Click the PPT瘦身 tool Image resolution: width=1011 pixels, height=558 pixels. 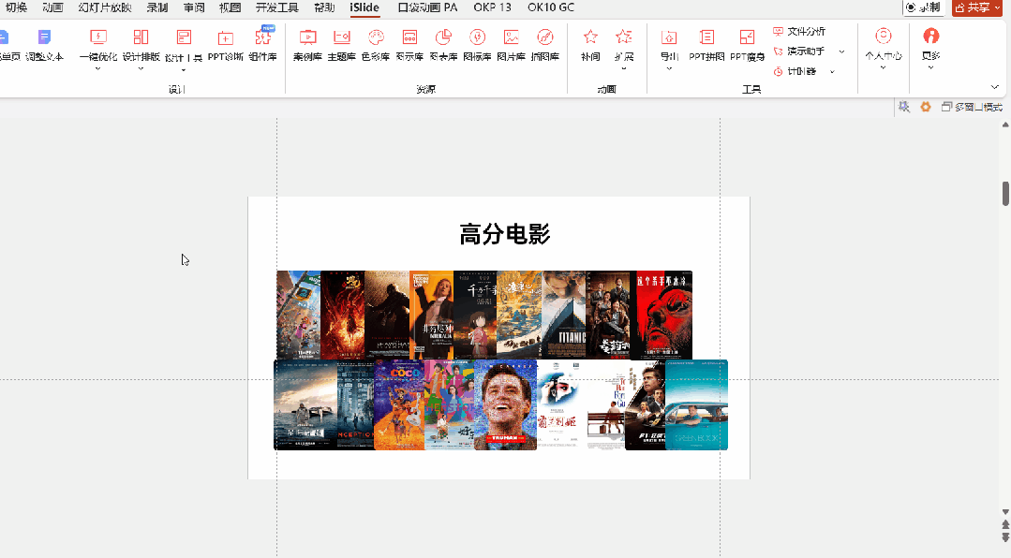click(x=747, y=45)
